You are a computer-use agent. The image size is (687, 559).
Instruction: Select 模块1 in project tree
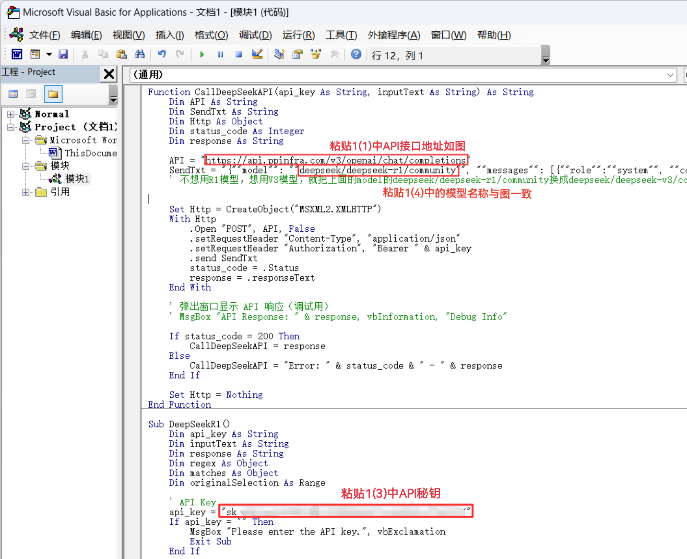pyautogui.click(x=77, y=179)
